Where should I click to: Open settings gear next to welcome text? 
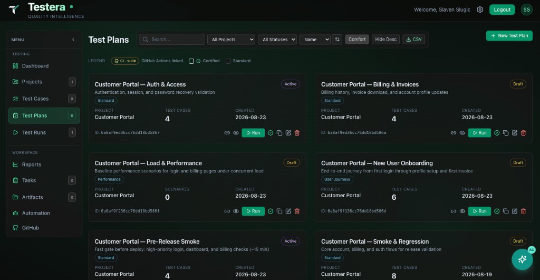(x=480, y=9)
